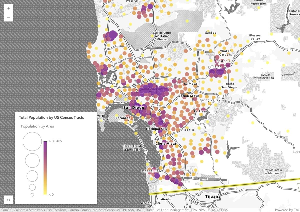Select the smallest population circle in the legend
The width and height of the screenshot is (300, 212).
[x=32, y=194]
